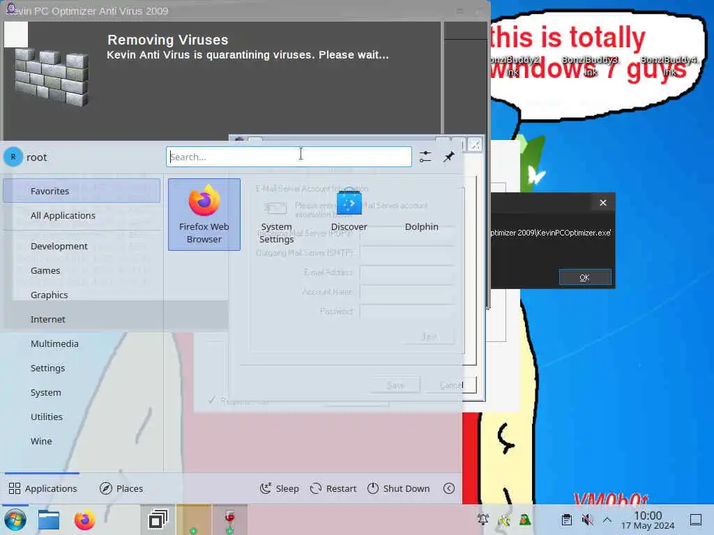Expand more power options arrow
The height and width of the screenshot is (535, 714).
pos(449,488)
